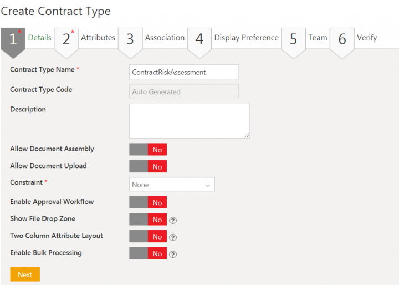Viewport: 399px width, 285px height.
Task: Click step 5 number marker
Action: click(x=293, y=43)
